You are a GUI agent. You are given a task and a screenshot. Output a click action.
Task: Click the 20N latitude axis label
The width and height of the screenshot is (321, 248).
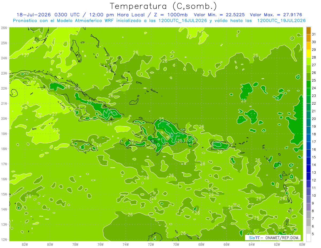4,119
